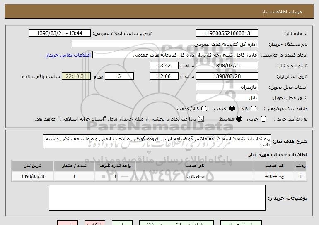The width and height of the screenshot is (319, 225).
Task: Click the جزئیات اطلاعات نیاز page title
Action: [x=282, y=12]
